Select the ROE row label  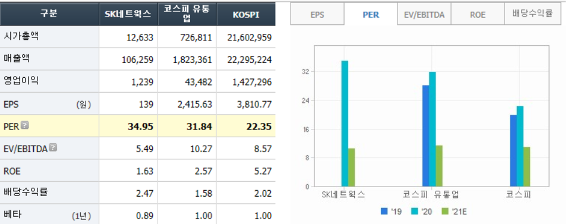tap(12, 171)
